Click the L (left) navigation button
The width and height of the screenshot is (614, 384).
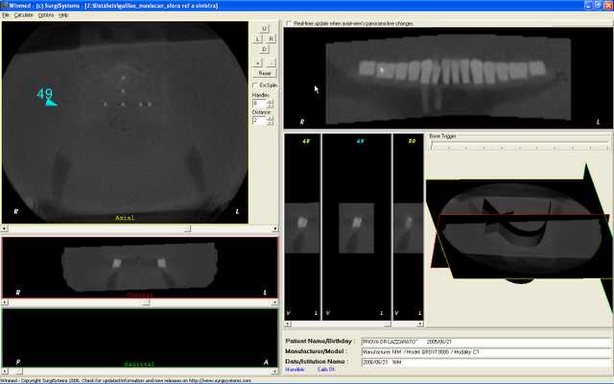point(258,38)
